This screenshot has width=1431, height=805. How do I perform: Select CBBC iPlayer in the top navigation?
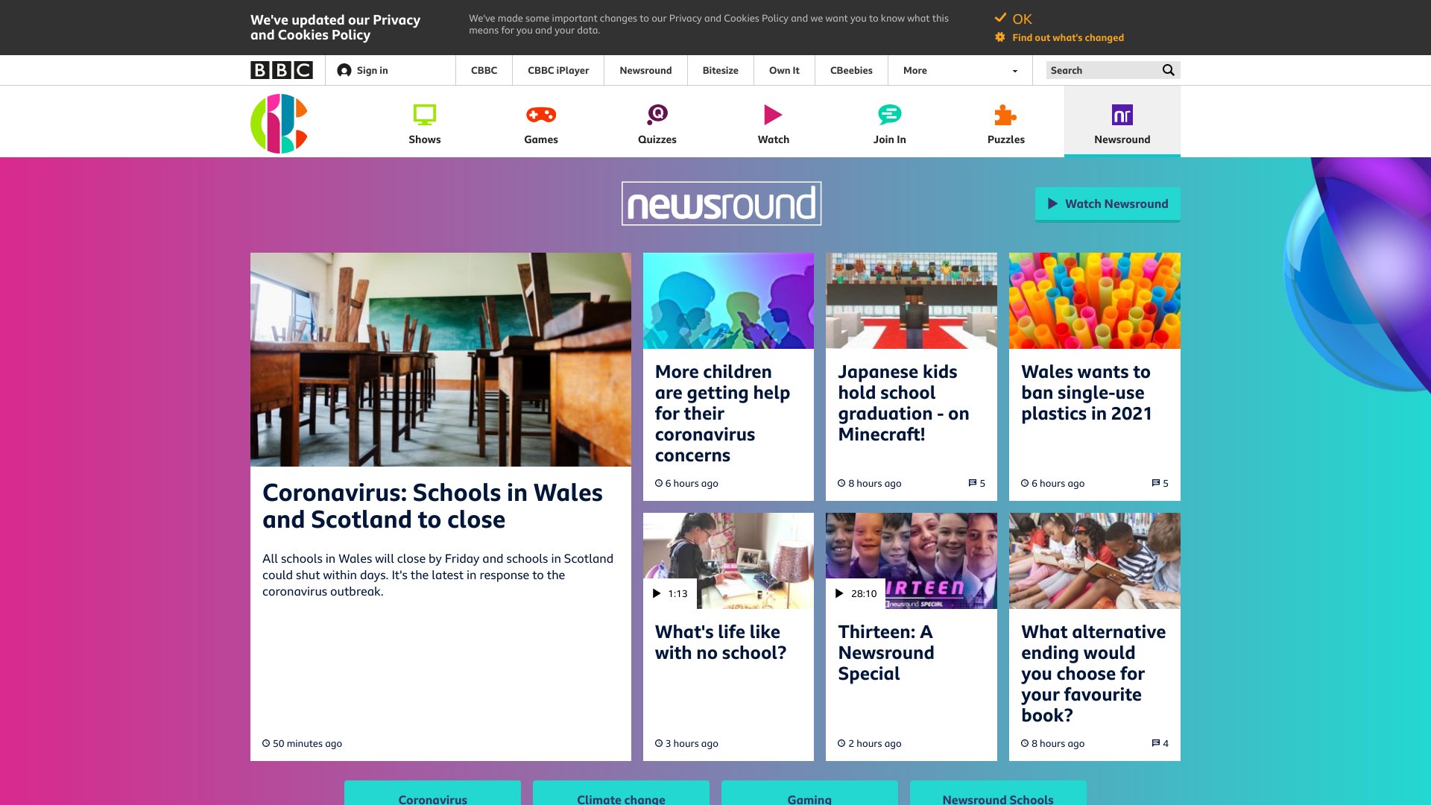coord(558,70)
